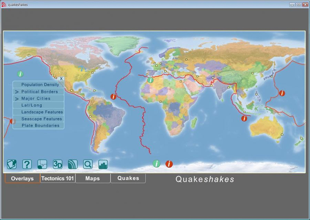Open the notes pencil tool icon
This screenshot has width=310, height=220.
(12, 164)
